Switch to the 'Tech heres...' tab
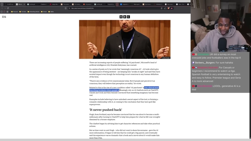The width and height of the screenshot is (251, 141). [x=147, y=4]
